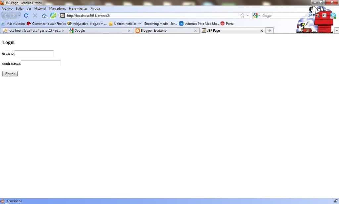Switch to the Blogger: Escritorio tab
The width and height of the screenshot is (339, 204).
click(x=164, y=31)
